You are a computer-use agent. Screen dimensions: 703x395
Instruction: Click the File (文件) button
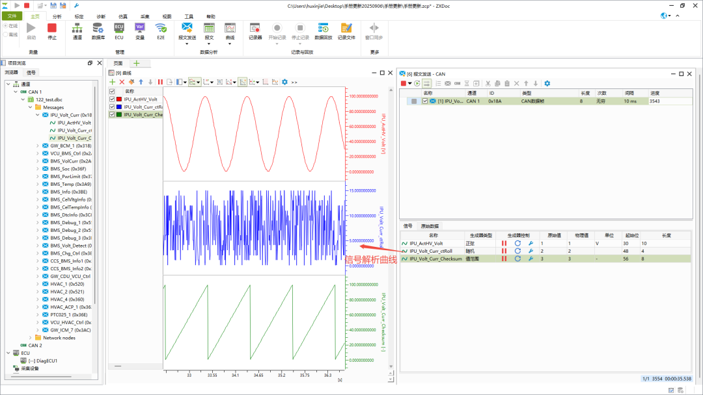[11, 16]
